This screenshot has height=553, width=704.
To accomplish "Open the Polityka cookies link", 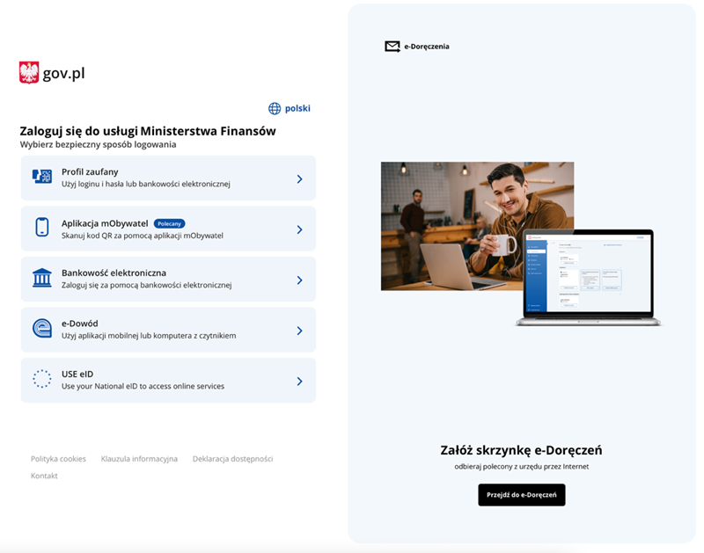I will [x=58, y=459].
